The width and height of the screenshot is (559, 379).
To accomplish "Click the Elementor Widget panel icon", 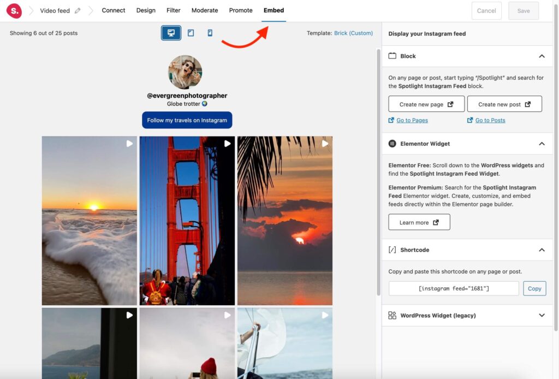I will tap(392, 144).
